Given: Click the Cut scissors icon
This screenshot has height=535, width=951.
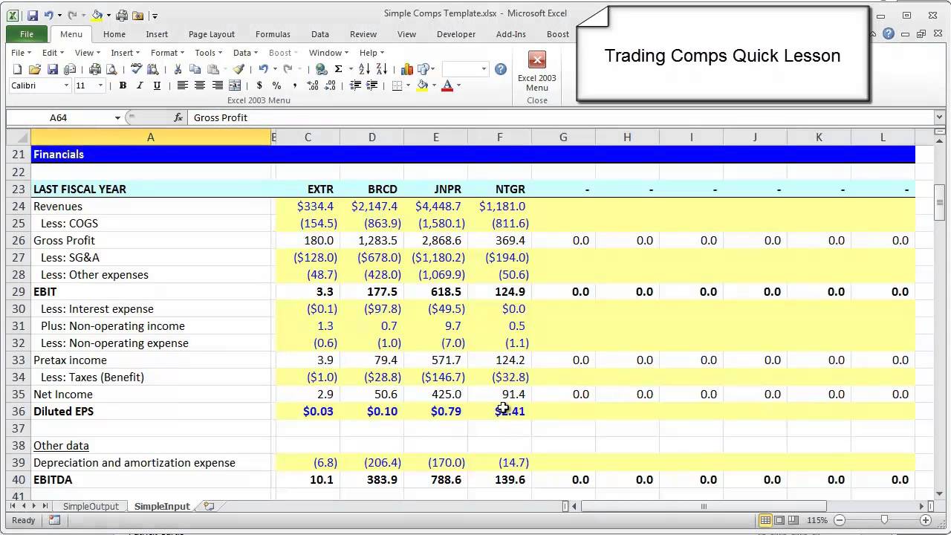Looking at the screenshot, I should tap(178, 69).
